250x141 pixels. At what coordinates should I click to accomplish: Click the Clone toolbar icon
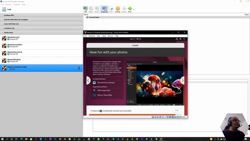point(111,9)
